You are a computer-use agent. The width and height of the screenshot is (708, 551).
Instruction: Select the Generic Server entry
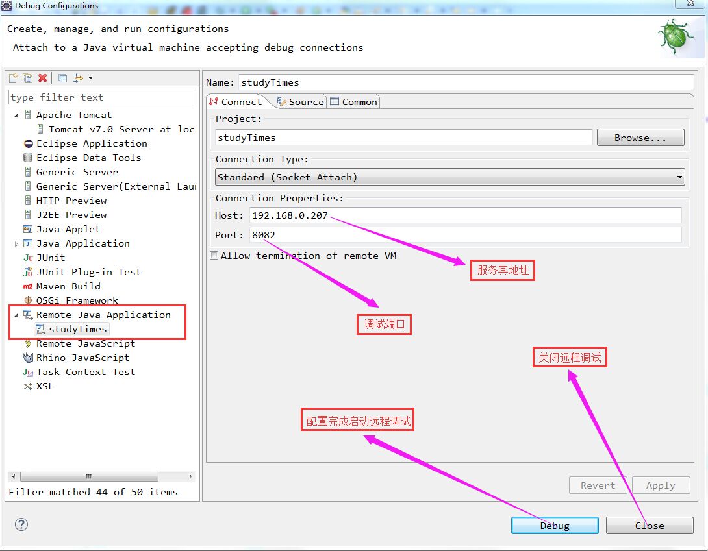point(77,172)
